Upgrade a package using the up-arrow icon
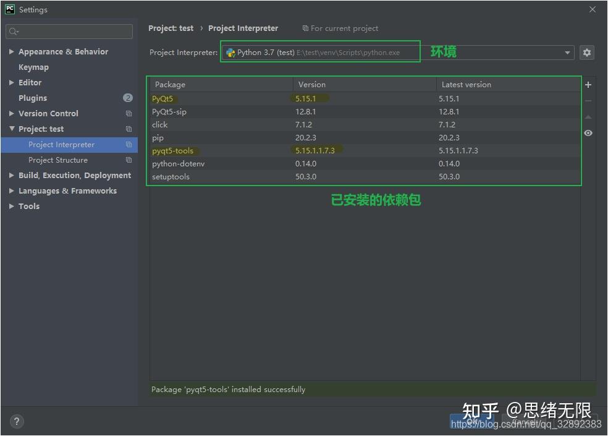The height and width of the screenshot is (436, 608). (x=588, y=118)
